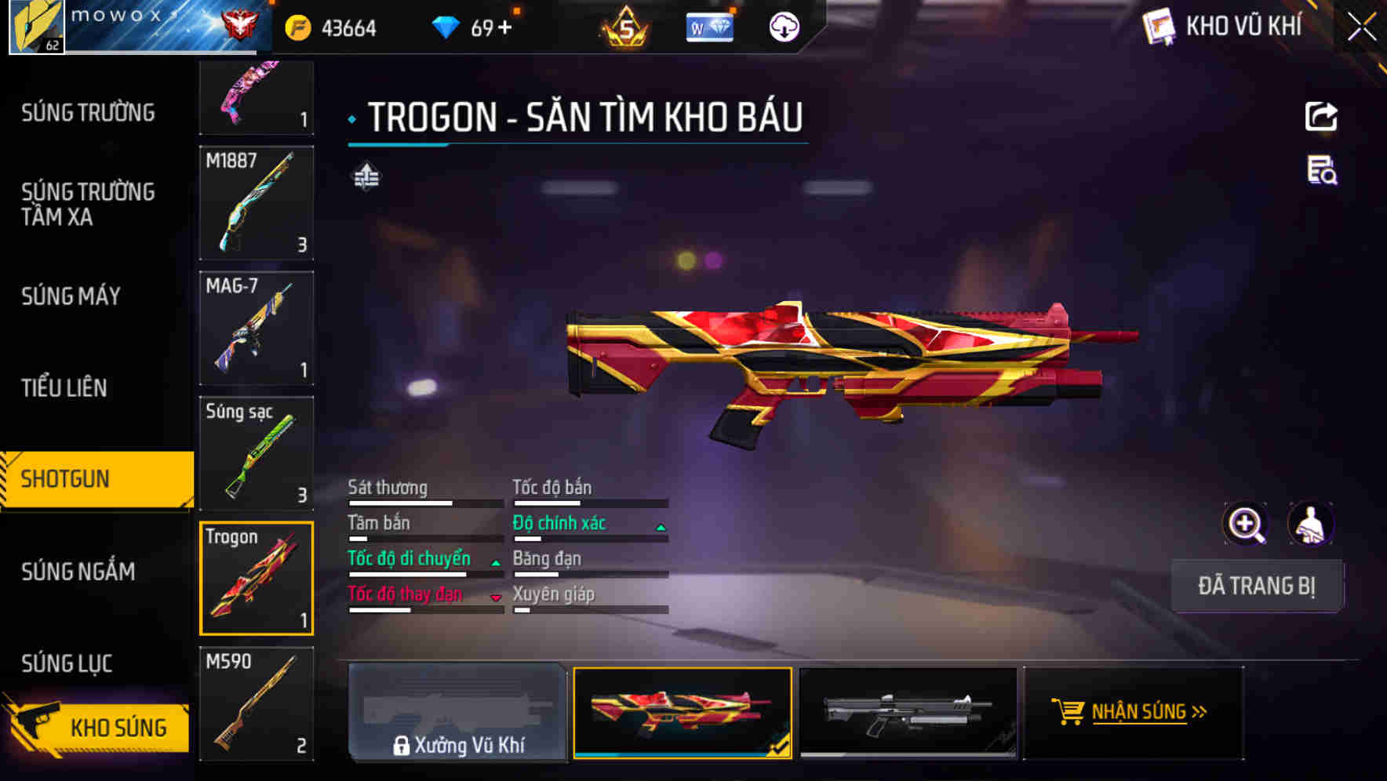Select the SHOTGUN category tab

click(97, 479)
